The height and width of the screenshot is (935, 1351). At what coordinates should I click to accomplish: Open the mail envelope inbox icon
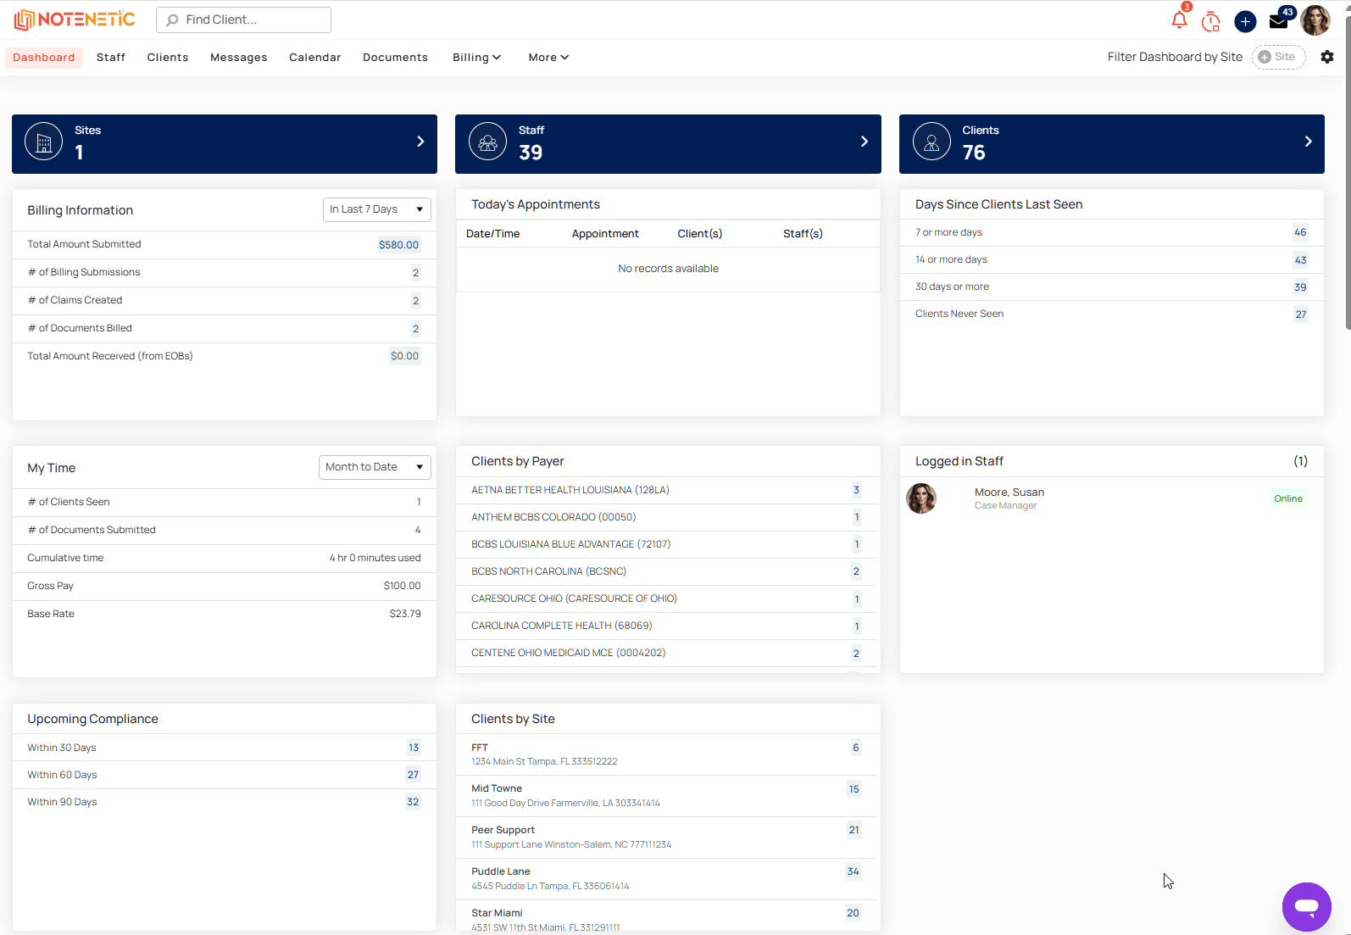click(x=1278, y=21)
